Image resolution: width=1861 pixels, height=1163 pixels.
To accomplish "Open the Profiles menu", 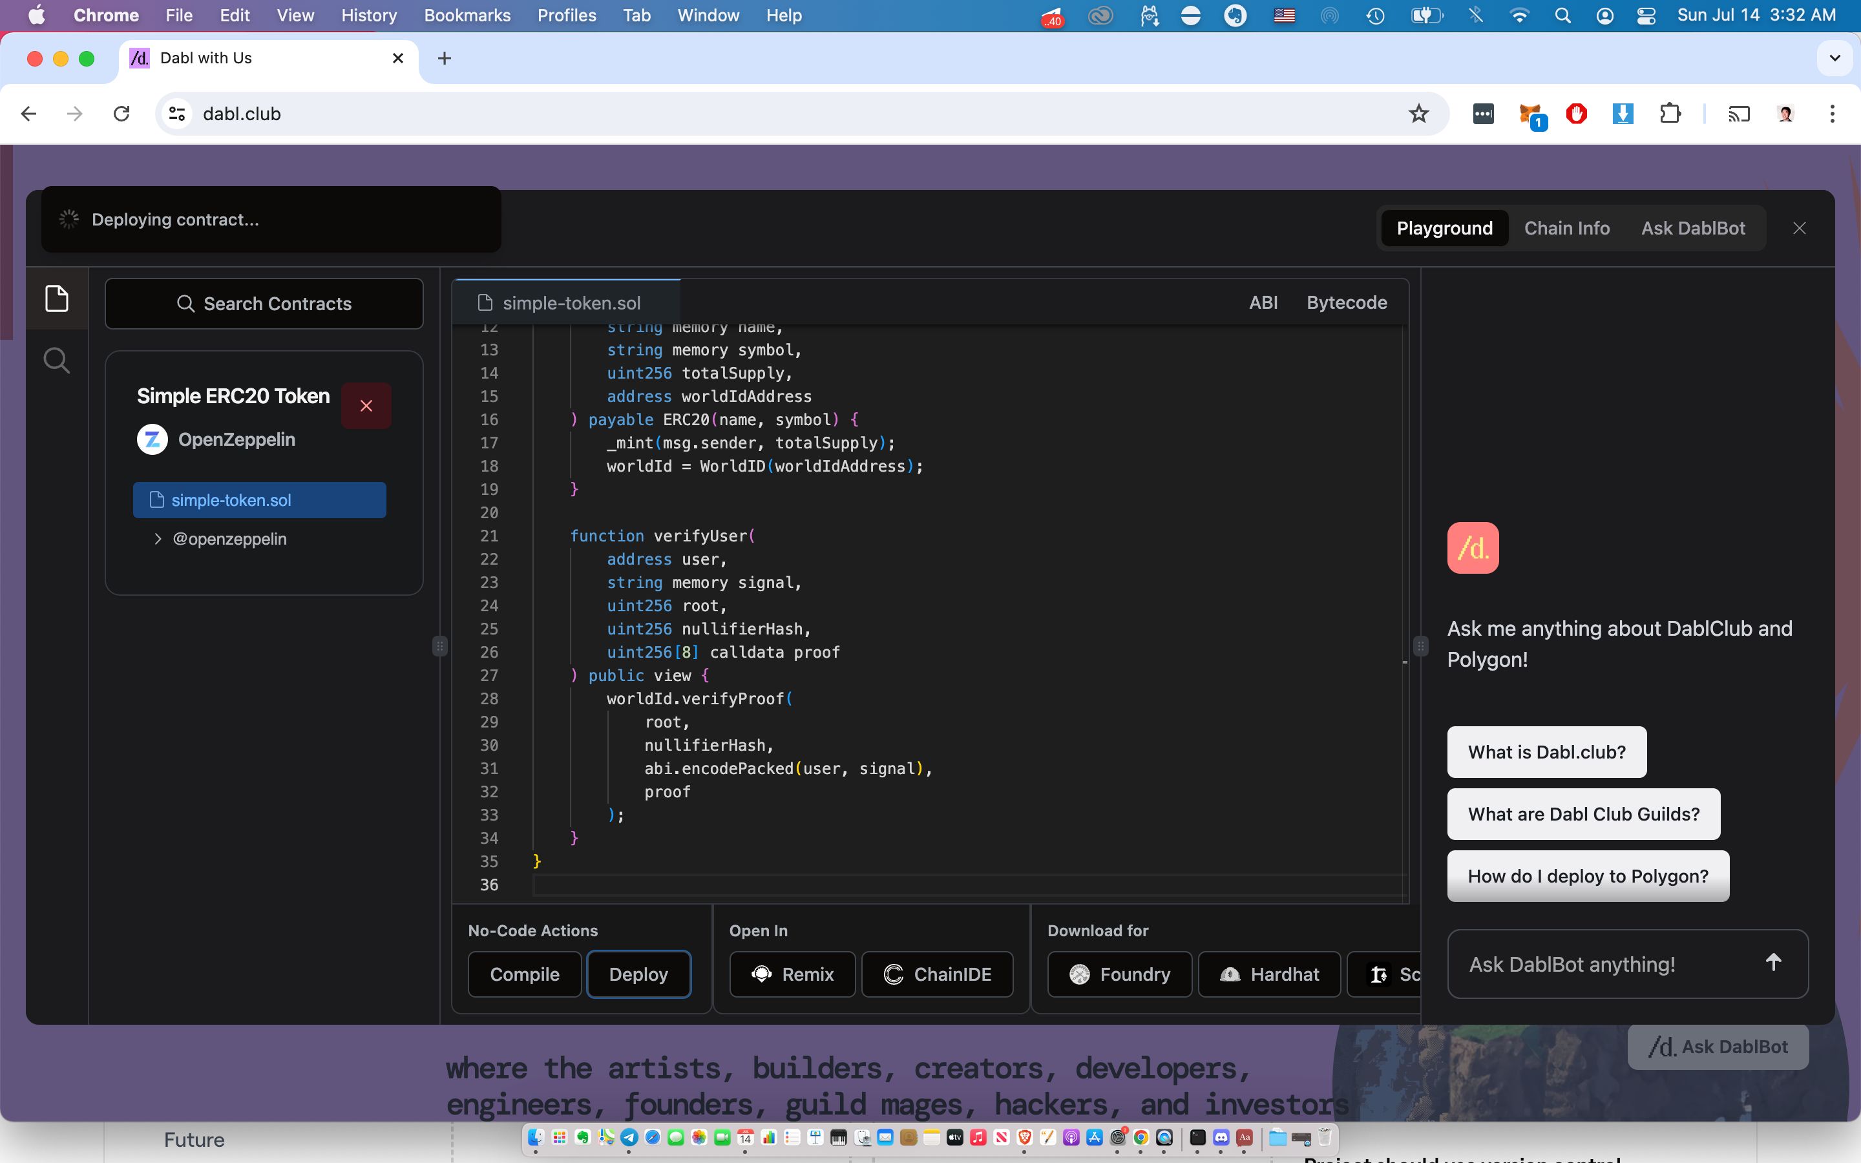I will [567, 16].
